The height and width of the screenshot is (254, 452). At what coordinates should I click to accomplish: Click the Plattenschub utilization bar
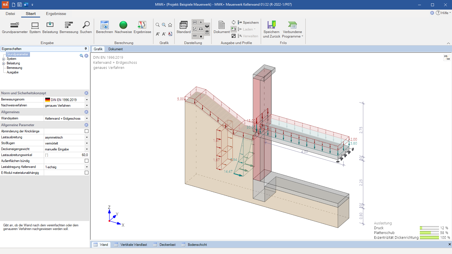click(429, 233)
